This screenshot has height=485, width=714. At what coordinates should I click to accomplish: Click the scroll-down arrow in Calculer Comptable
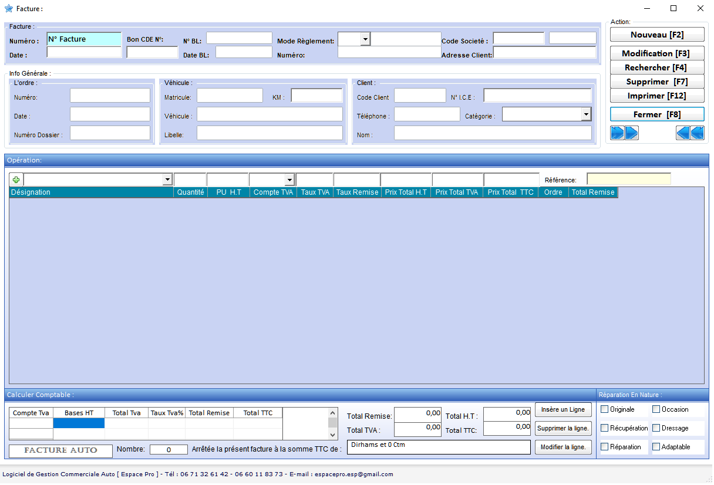click(x=333, y=435)
